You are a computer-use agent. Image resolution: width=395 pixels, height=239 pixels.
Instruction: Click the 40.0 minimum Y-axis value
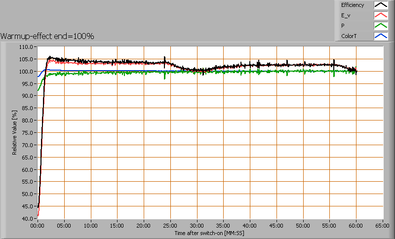27,218
